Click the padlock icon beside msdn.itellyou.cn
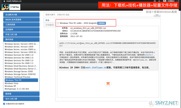This screenshot has height=108, width=181. [4, 1]
